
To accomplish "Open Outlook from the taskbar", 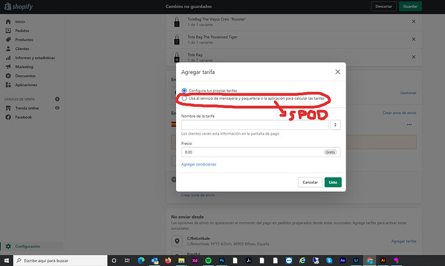I will (x=155, y=260).
